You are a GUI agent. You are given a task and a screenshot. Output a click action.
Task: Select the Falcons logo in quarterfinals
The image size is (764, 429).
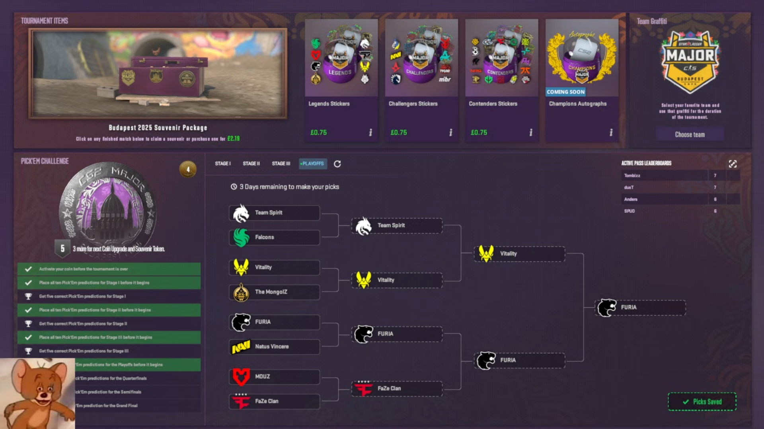click(x=241, y=237)
